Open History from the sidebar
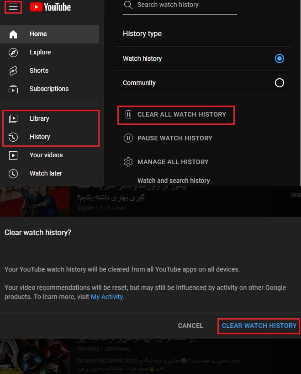This screenshot has height=374, width=301. point(50,137)
